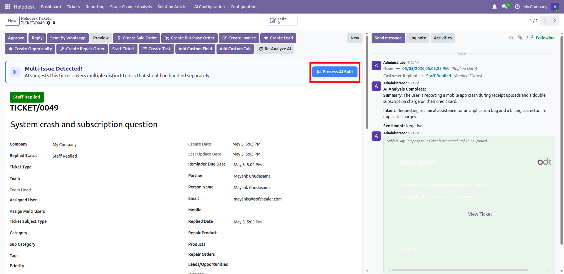The image size is (564, 274).
Task: Click Create Lead button
Action: click(278, 38)
